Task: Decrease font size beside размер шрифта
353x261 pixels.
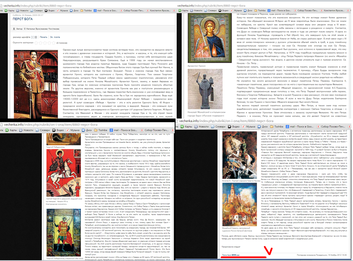Action: tap(32, 37)
